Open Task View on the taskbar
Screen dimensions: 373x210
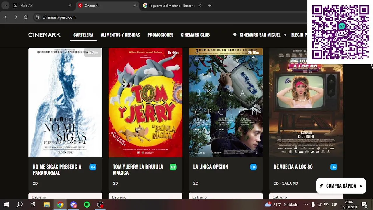(x=33, y=204)
